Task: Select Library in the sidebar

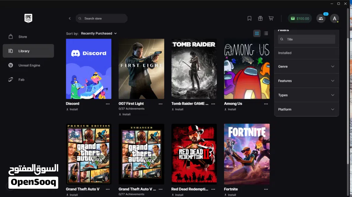Action: (x=28, y=51)
